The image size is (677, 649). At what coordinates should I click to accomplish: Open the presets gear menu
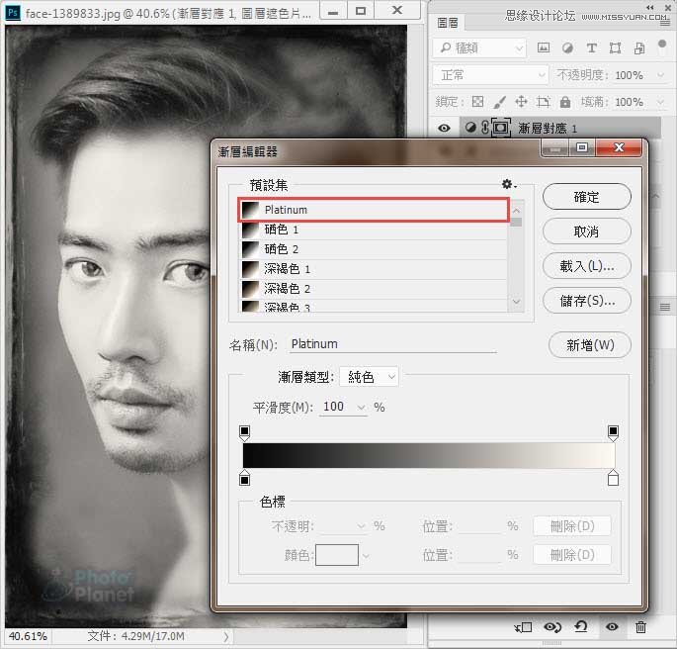(x=508, y=184)
